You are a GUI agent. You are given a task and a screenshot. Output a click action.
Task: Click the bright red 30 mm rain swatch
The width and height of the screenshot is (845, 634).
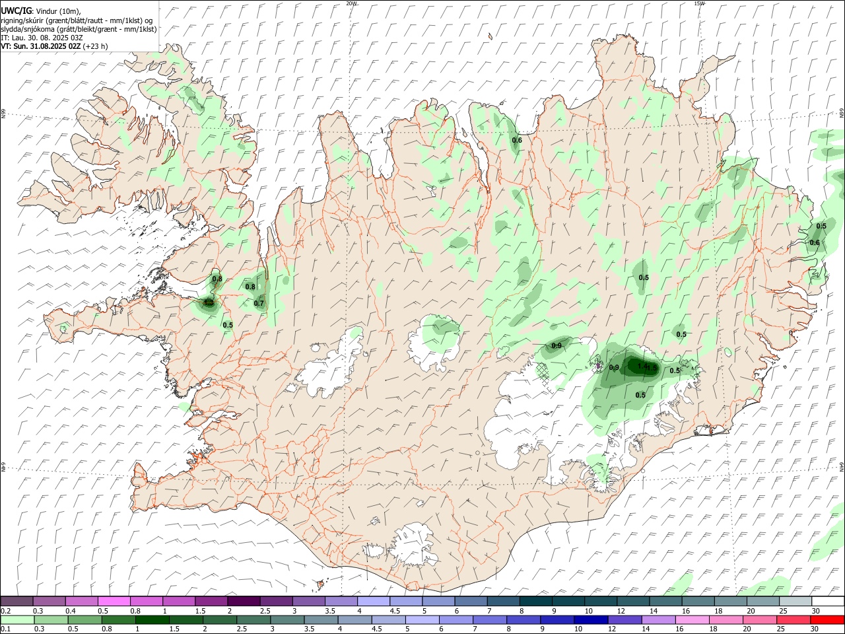click(x=828, y=620)
